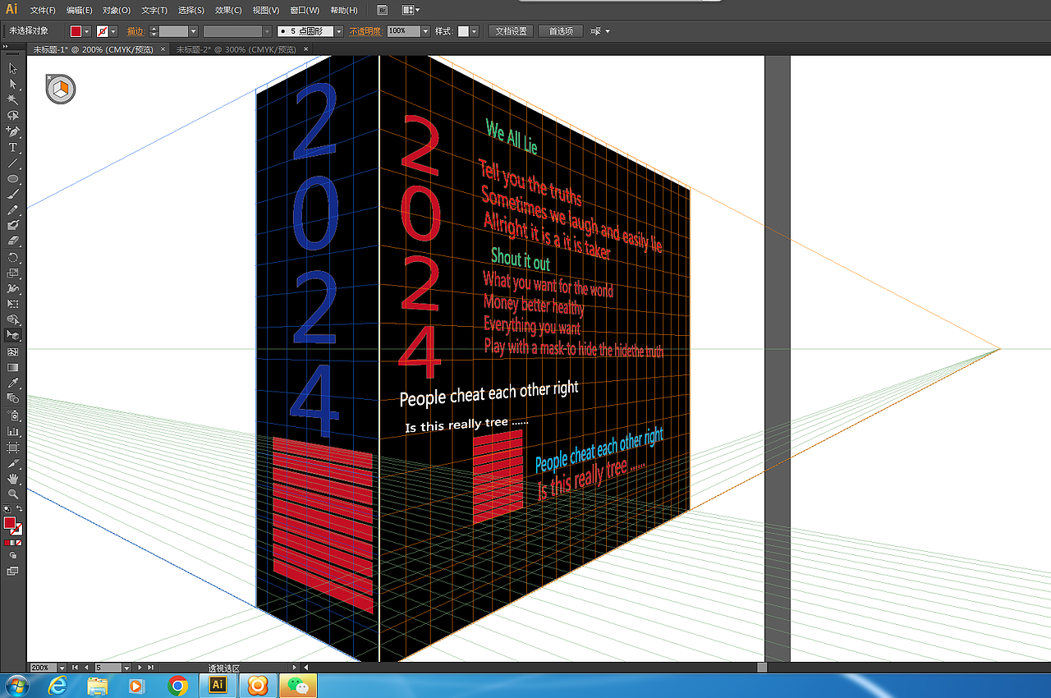Click the opacity 100% input field
The width and height of the screenshot is (1051, 698).
403,31
